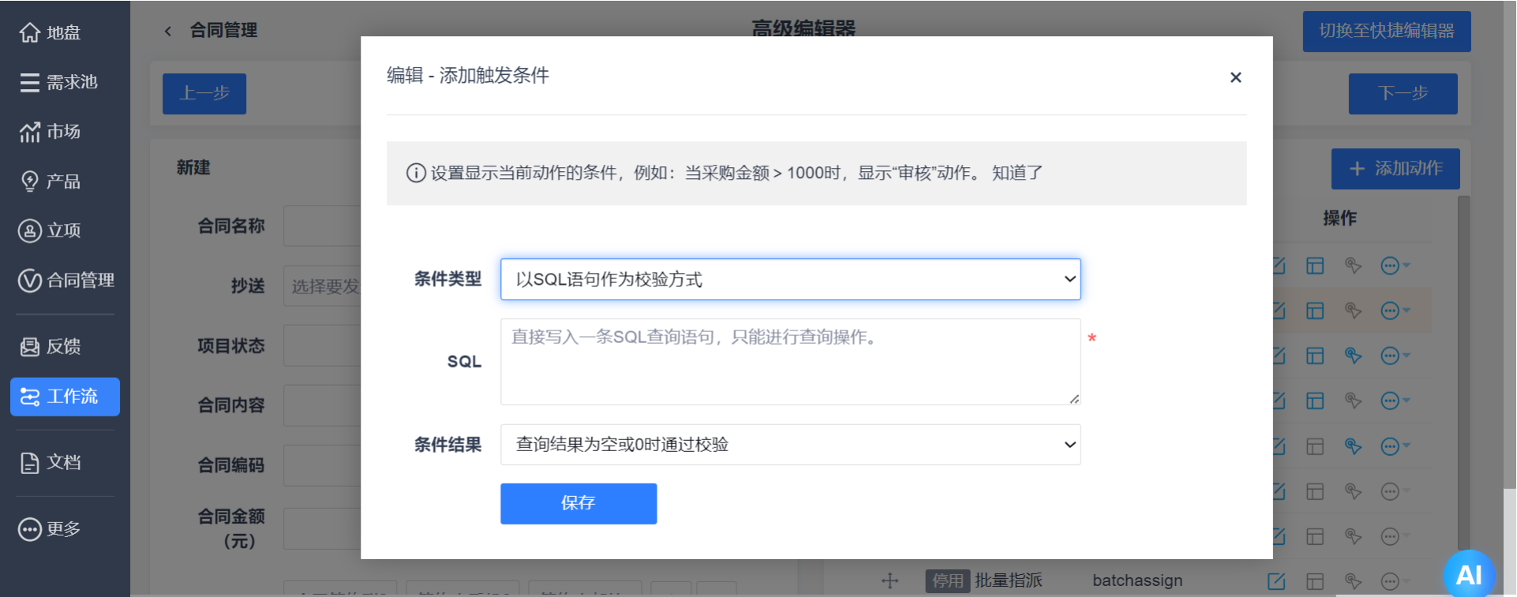1517x597 pixels.
Task: Click the 停用 badge on 批量指派
Action: point(947,581)
